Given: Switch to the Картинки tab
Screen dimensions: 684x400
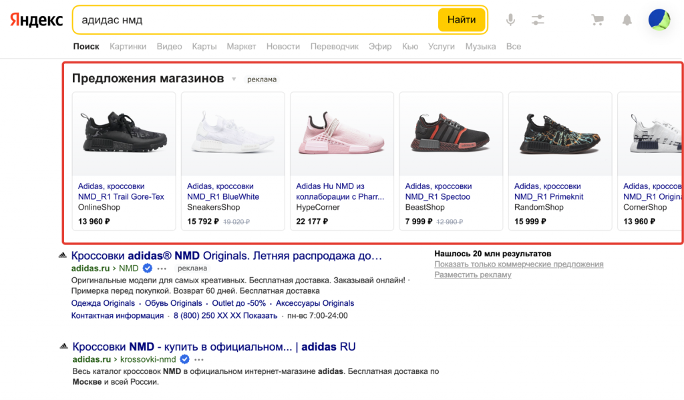Looking at the screenshot, I should point(128,47).
